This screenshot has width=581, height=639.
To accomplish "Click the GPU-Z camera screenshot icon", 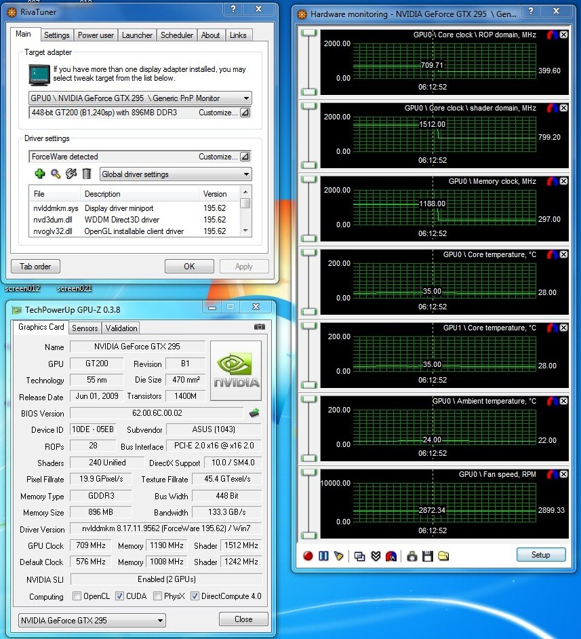I will (259, 327).
